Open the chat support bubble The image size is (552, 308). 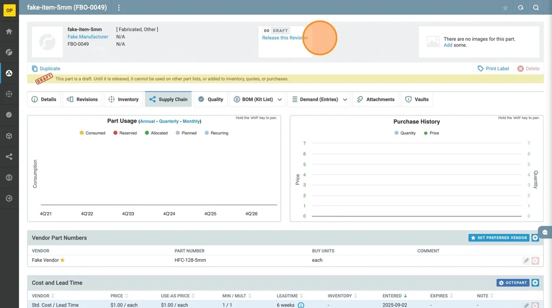point(545,232)
